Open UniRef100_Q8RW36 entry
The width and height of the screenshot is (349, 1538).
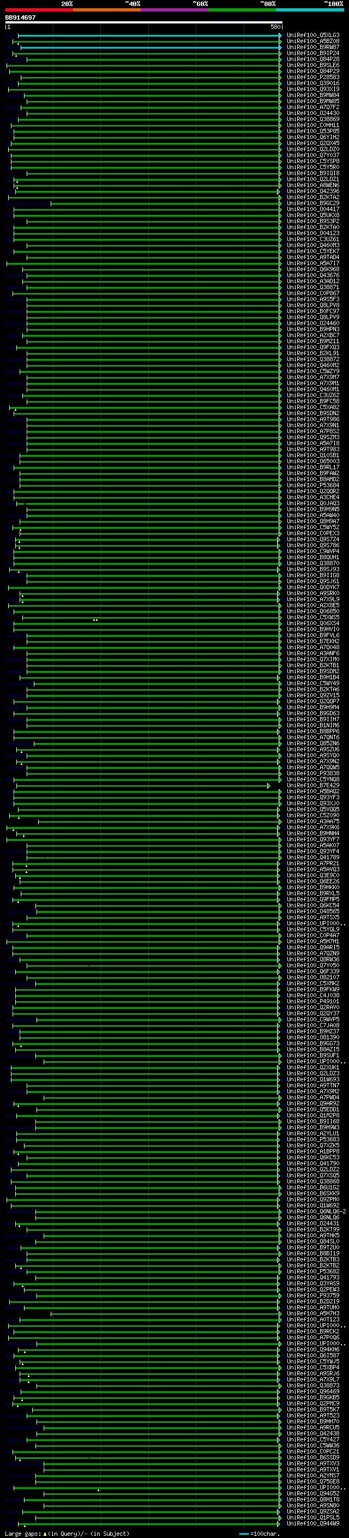point(313,960)
